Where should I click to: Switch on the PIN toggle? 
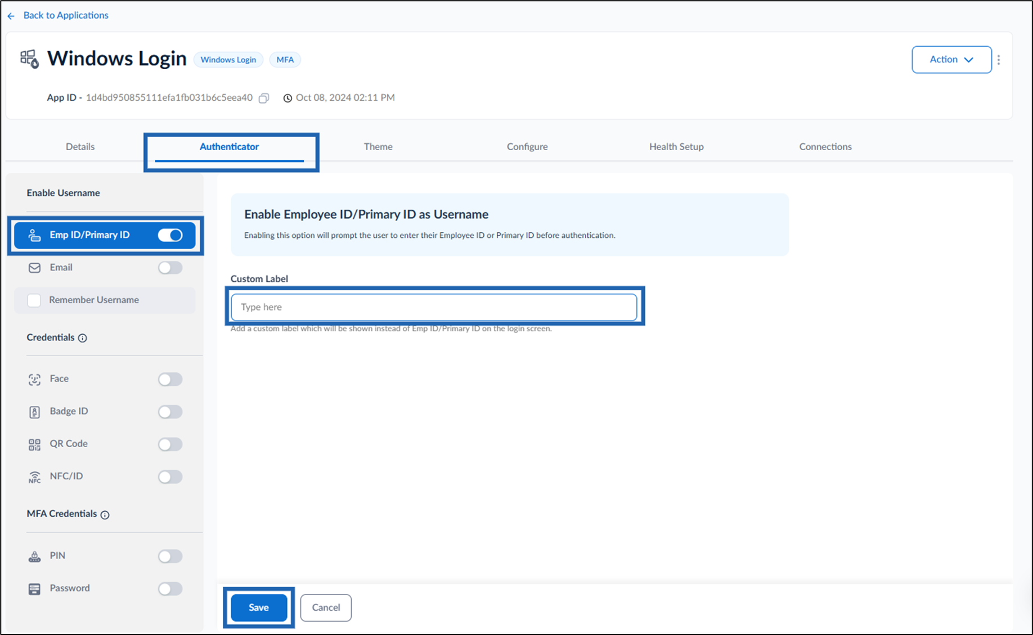[x=170, y=556]
